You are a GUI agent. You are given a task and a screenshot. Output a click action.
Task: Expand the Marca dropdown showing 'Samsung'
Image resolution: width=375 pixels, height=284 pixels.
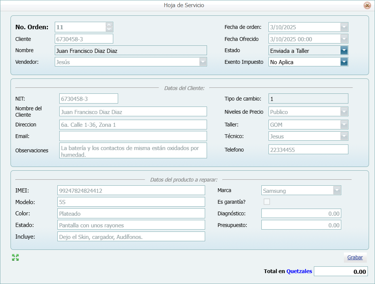pos(337,190)
